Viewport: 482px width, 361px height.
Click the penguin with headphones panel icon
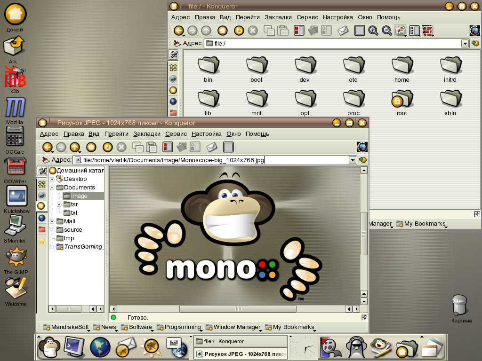point(356,347)
